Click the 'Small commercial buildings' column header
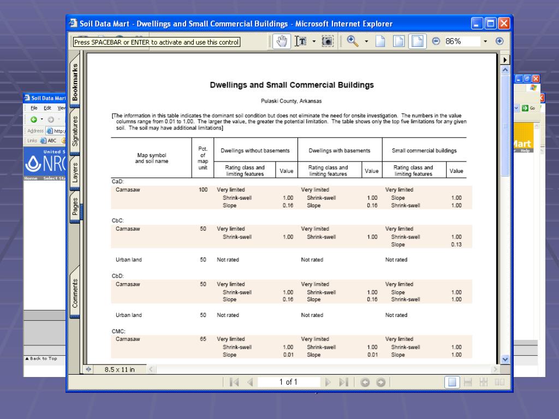This screenshot has width=559, height=419. point(424,151)
